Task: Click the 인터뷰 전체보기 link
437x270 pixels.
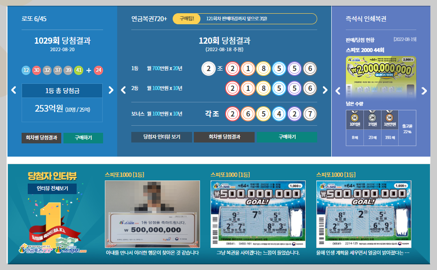Action: click(x=53, y=188)
